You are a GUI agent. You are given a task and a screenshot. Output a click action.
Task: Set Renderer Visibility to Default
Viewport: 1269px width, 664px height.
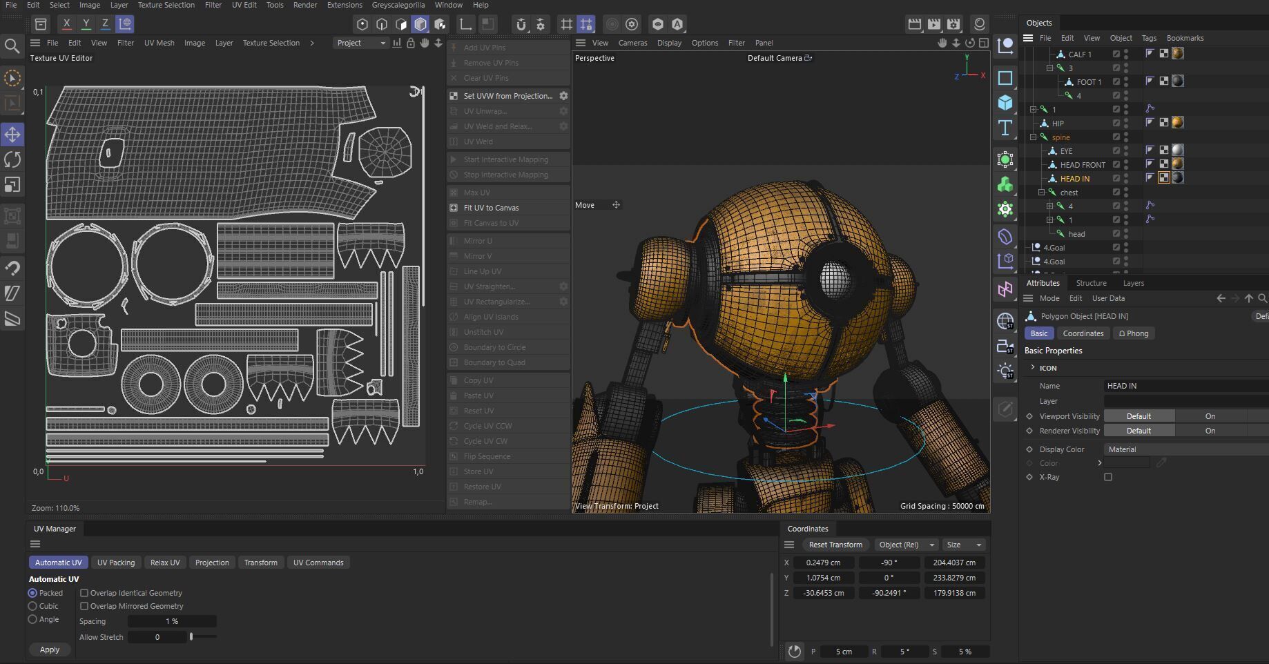coord(1139,431)
